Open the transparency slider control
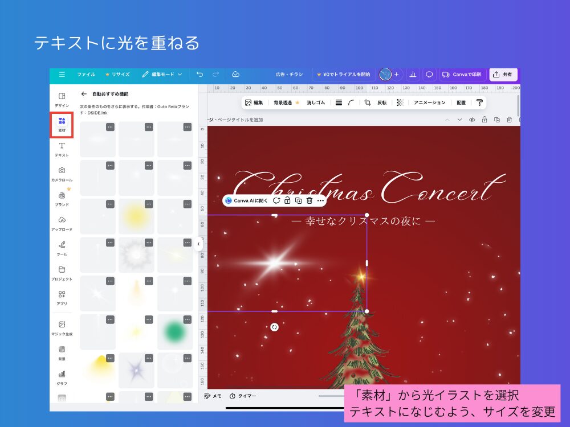Screen dimensions: 570x427 pos(400,102)
